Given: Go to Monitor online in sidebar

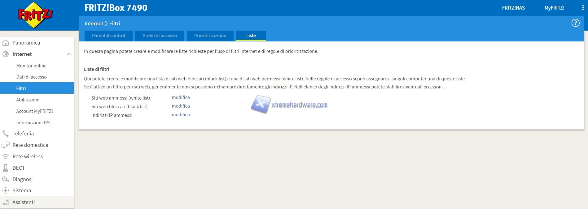Looking at the screenshot, I should (x=31, y=66).
